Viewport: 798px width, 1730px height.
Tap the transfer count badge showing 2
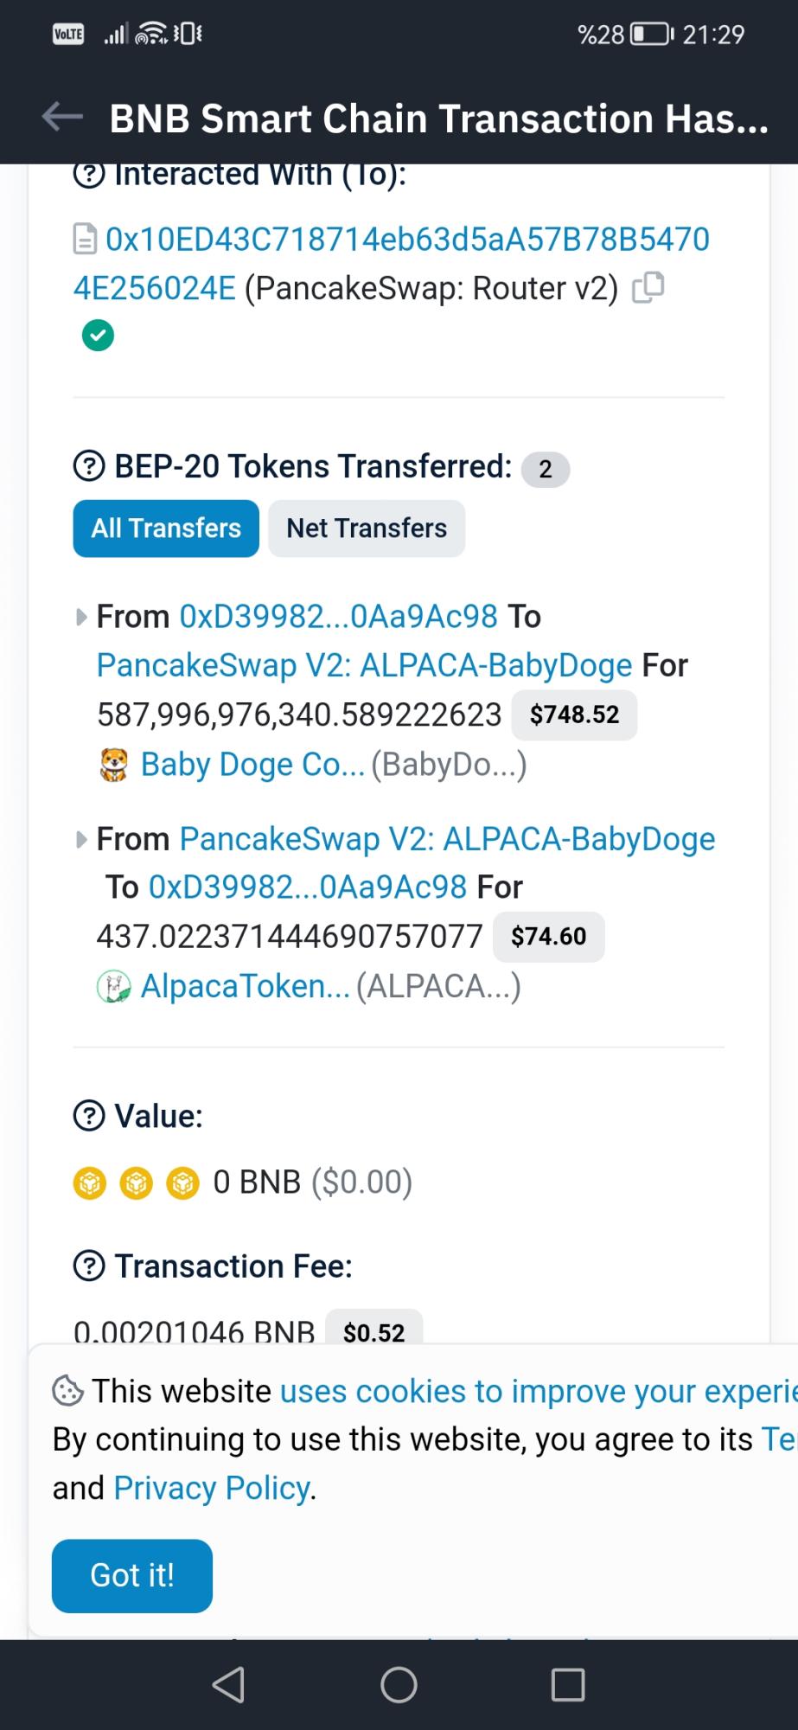tap(546, 469)
